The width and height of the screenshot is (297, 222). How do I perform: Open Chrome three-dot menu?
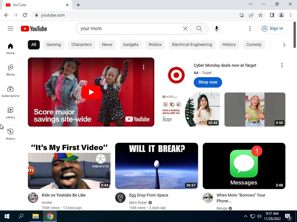[x=291, y=15]
